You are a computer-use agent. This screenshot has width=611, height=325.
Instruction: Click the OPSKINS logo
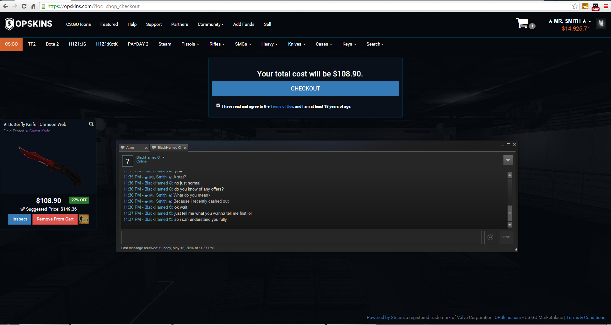[28, 24]
